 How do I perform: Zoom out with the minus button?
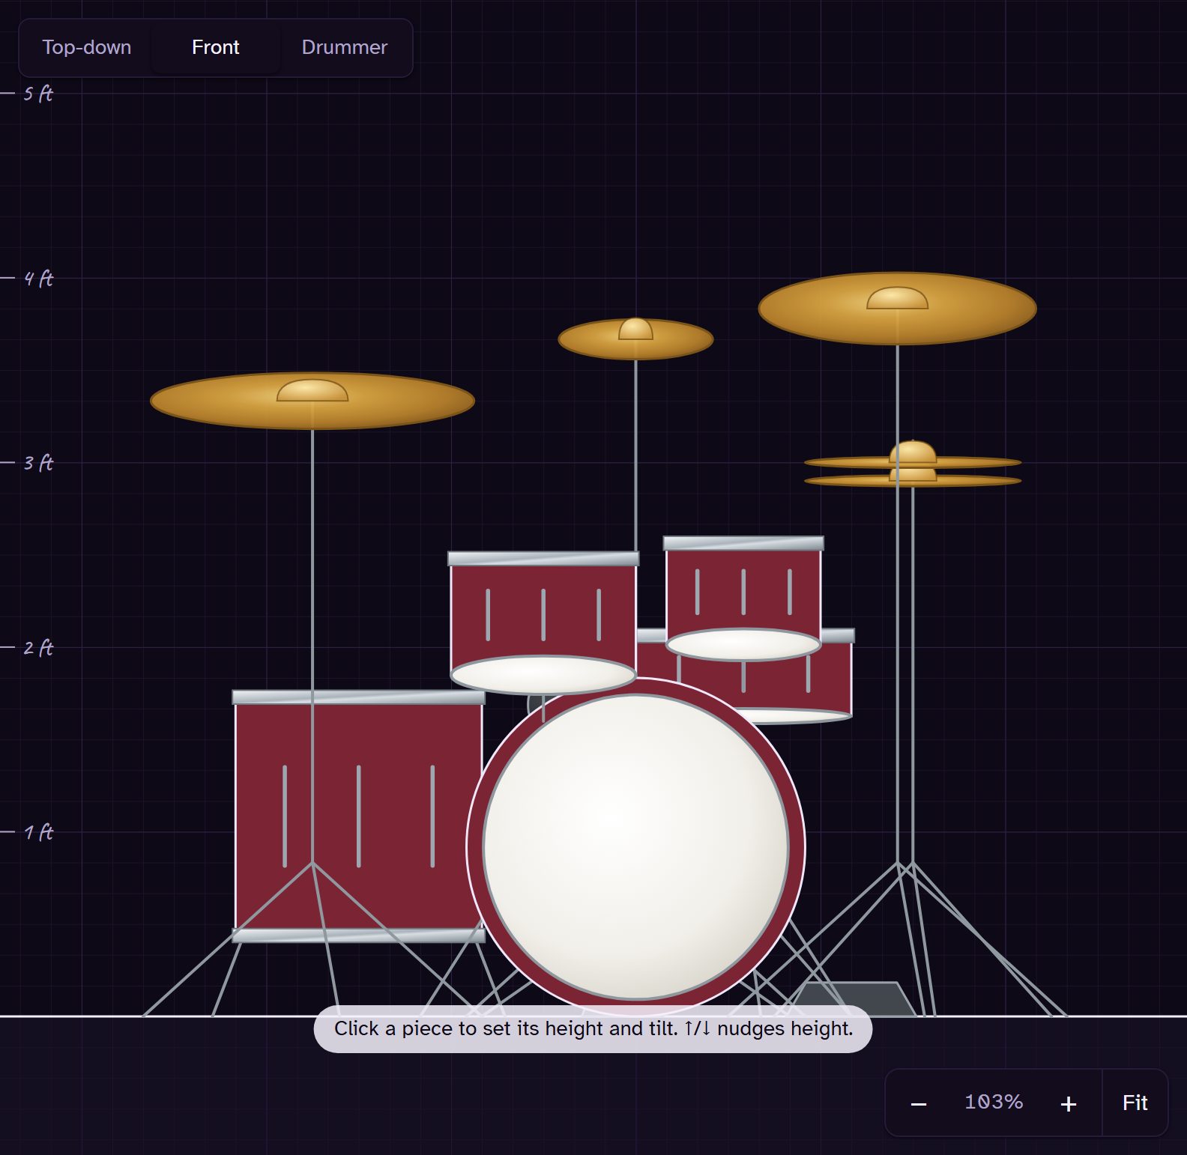pyautogui.click(x=919, y=1103)
